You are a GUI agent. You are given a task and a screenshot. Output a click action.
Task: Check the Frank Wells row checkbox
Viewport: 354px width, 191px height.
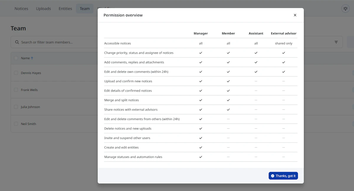tap(16, 90)
